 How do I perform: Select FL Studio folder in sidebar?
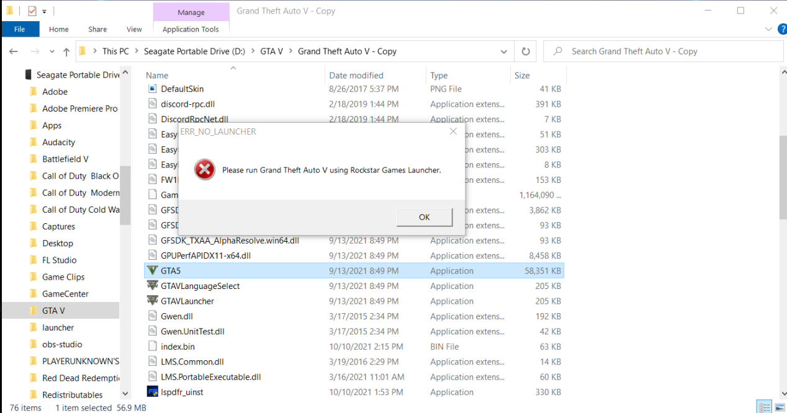[x=60, y=260]
